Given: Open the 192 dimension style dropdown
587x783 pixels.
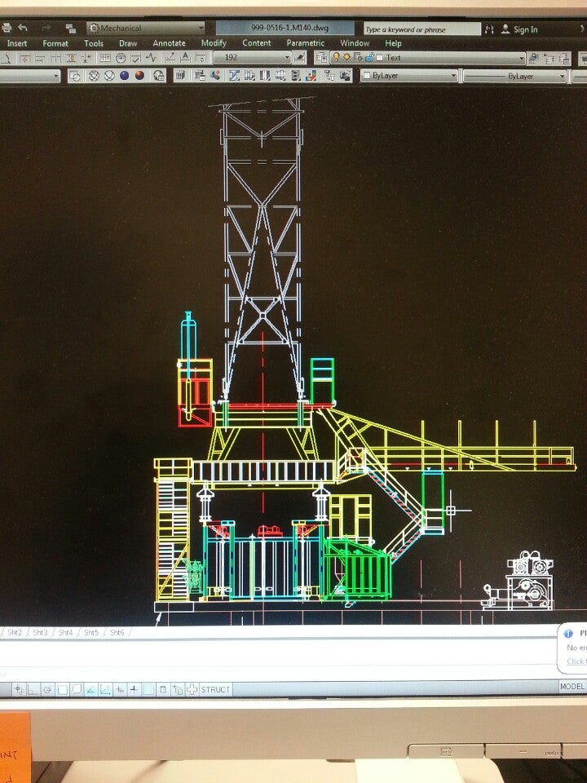Looking at the screenshot, I should [252, 57].
